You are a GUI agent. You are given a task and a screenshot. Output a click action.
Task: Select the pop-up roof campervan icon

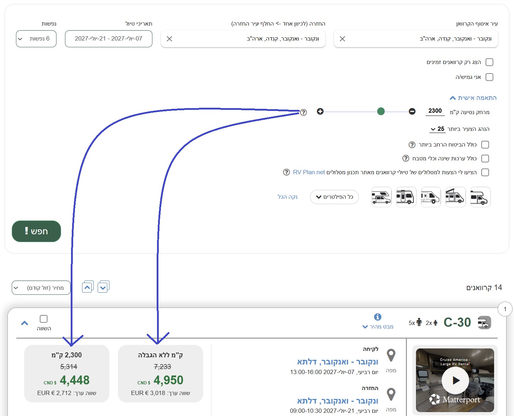pyautogui.click(x=455, y=197)
